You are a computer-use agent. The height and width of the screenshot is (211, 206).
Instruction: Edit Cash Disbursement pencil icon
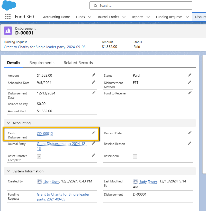point(94,133)
